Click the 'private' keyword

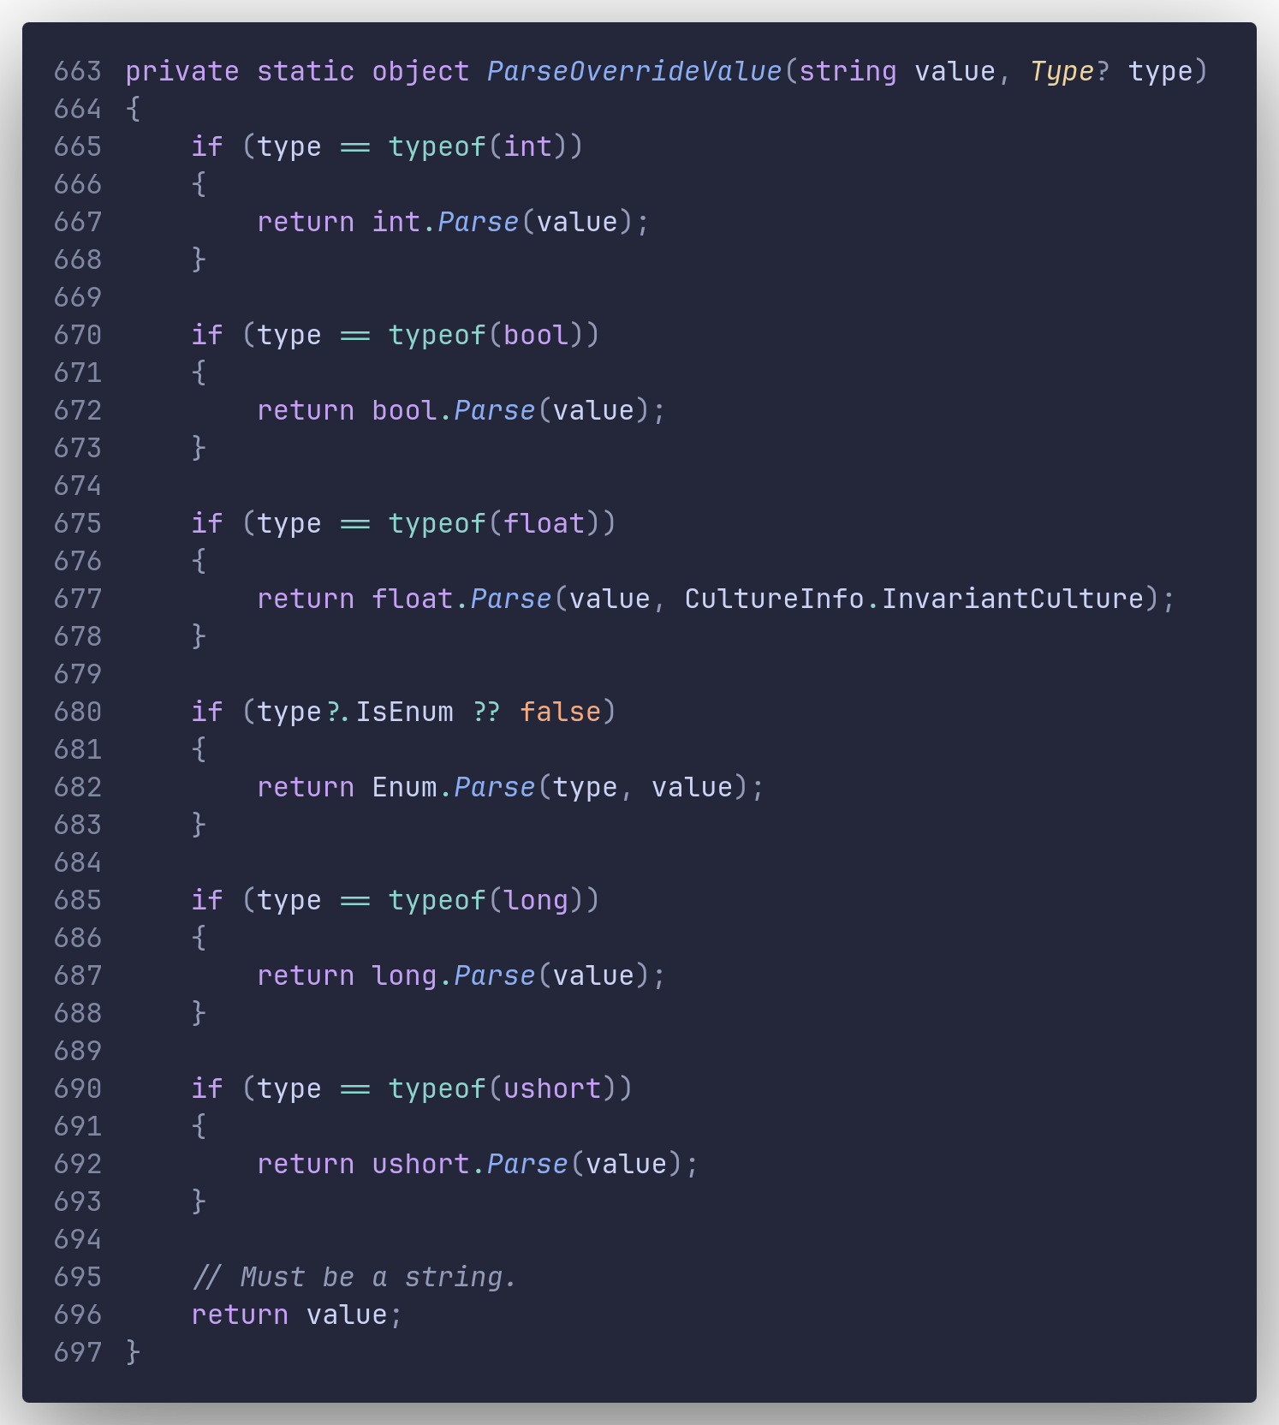pos(181,71)
